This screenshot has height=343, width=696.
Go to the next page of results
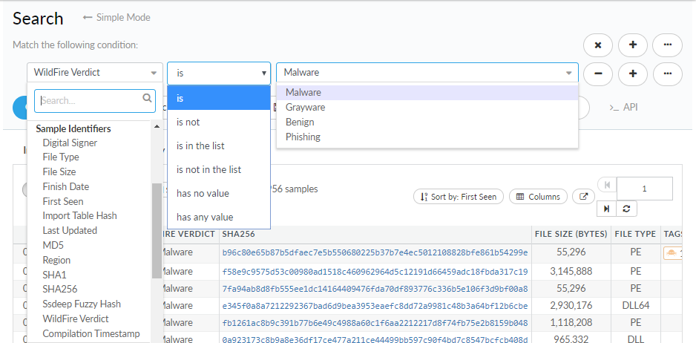tap(607, 209)
